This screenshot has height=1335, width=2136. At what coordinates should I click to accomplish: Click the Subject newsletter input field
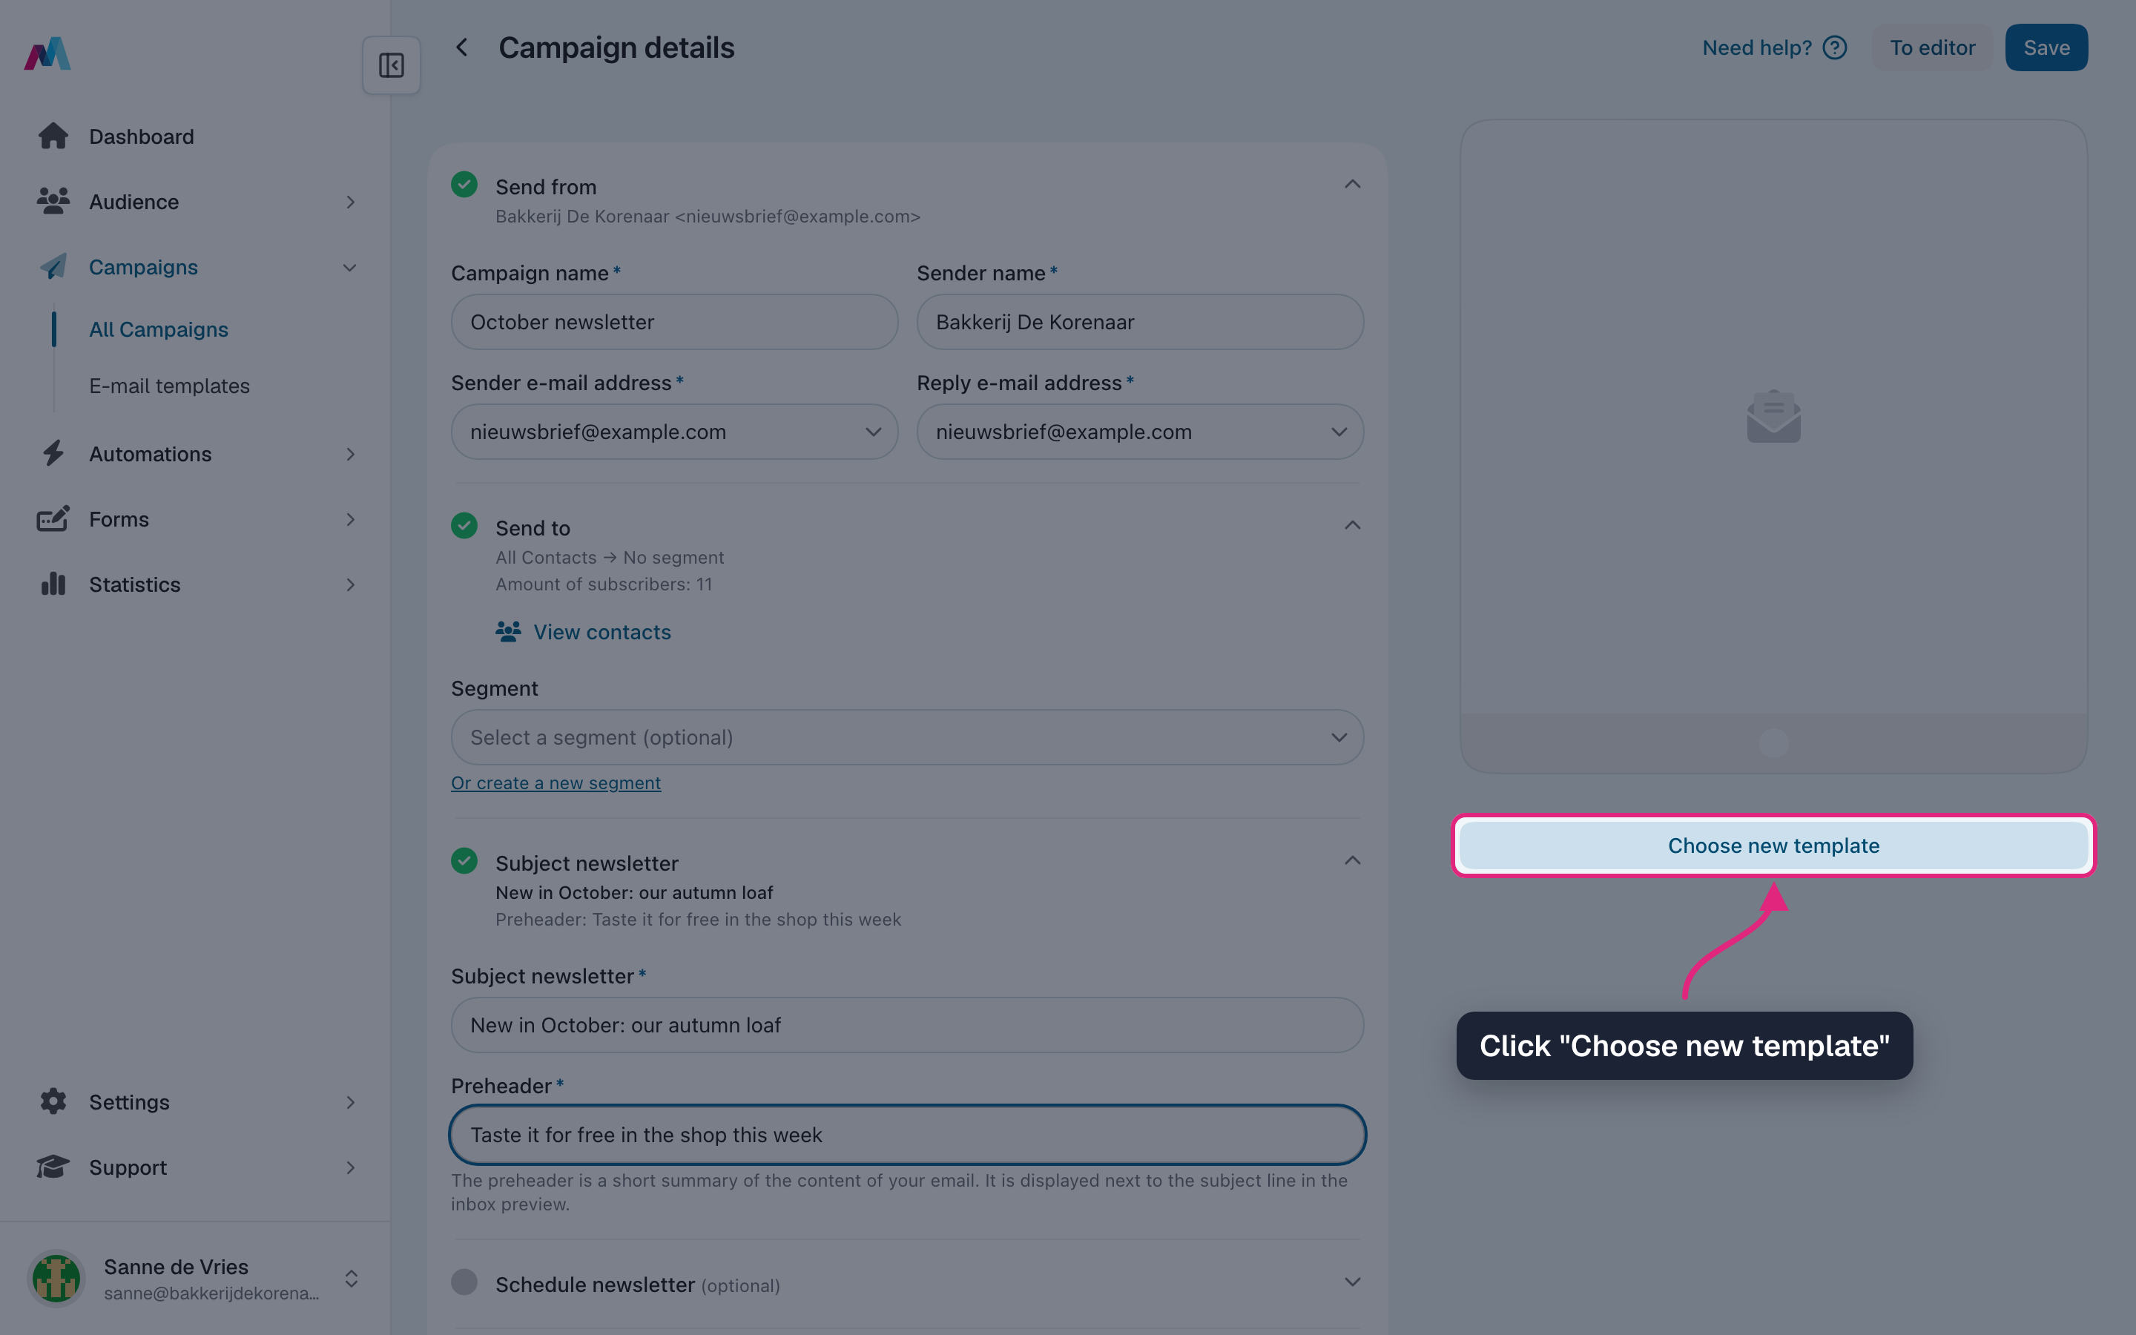click(907, 1025)
